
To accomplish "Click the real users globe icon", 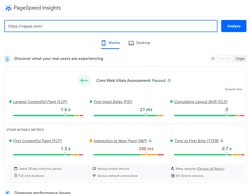I will [7, 59].
